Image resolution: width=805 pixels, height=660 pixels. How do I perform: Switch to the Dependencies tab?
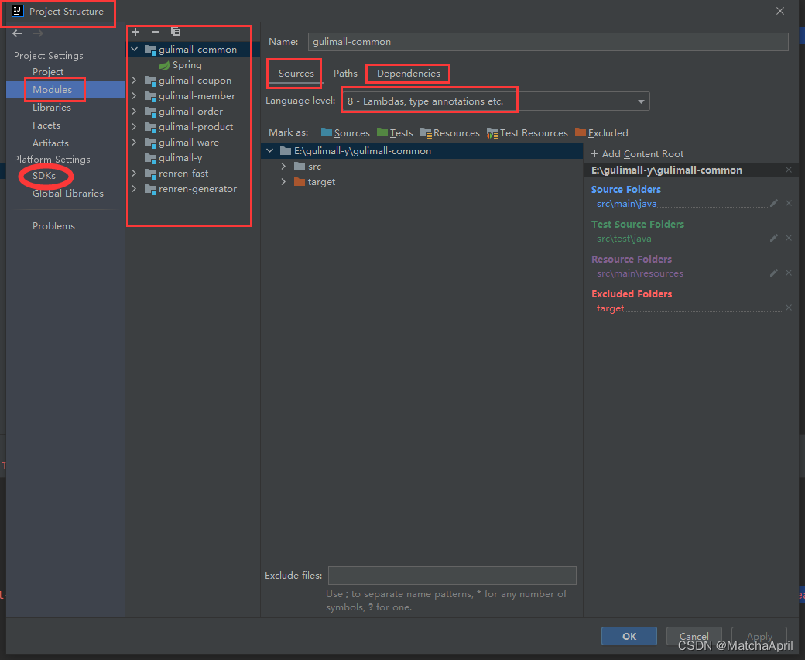pos(409,73)
